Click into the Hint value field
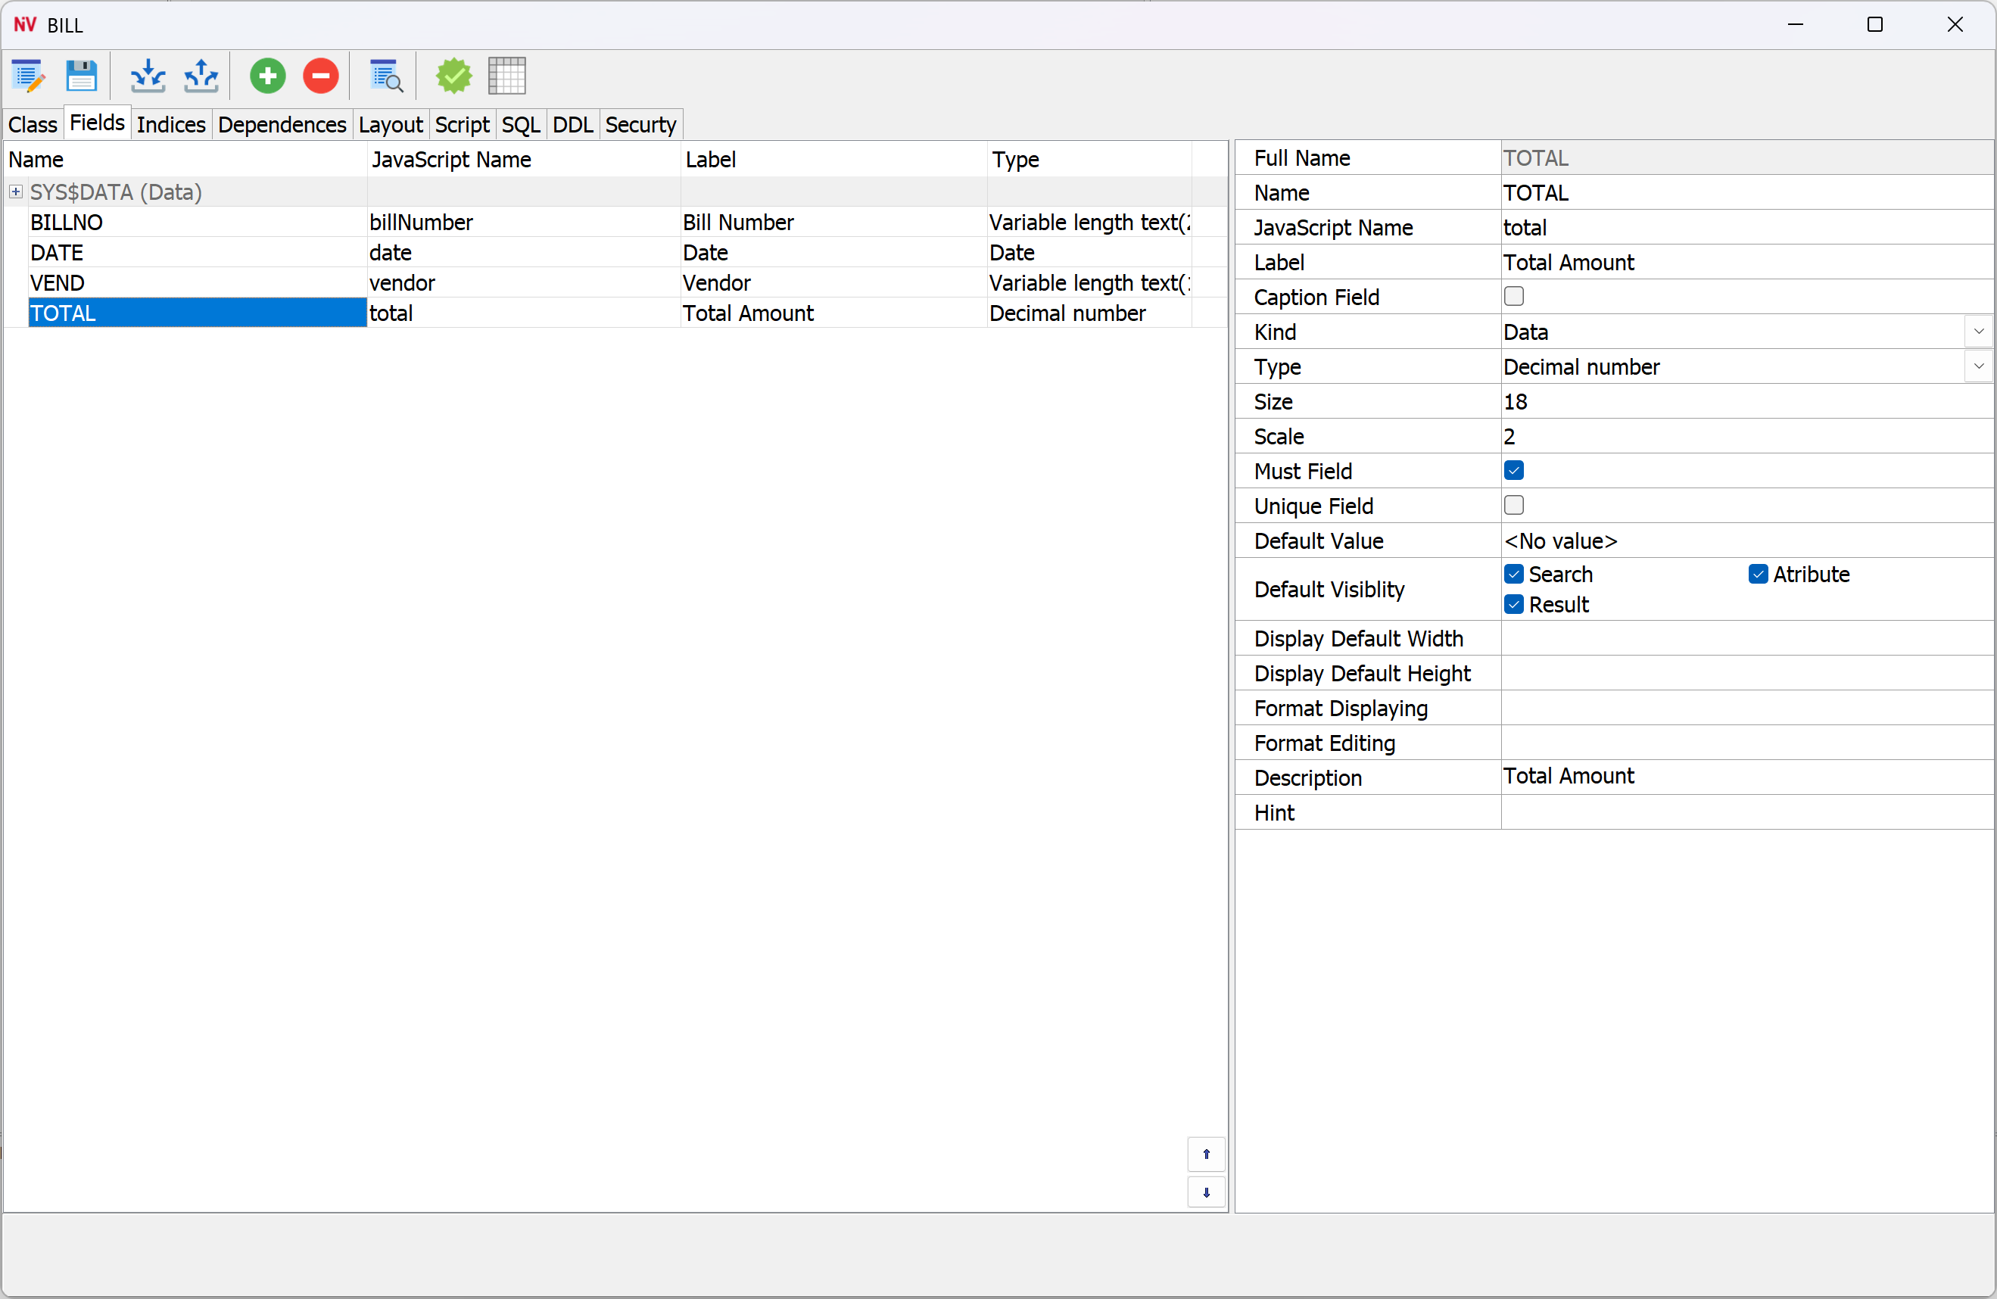 pos(1745,812)
